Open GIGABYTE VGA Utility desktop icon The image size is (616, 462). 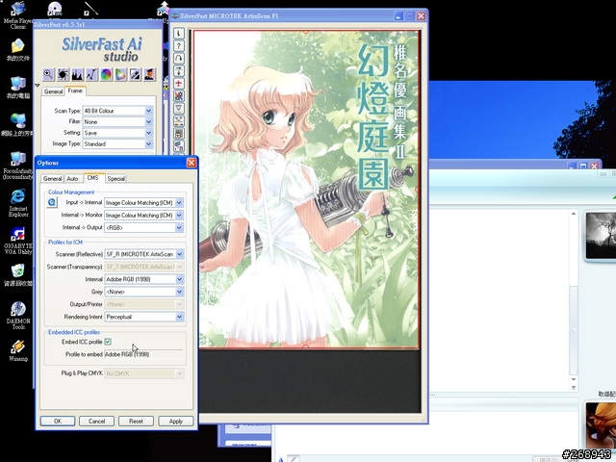point(18,241)
